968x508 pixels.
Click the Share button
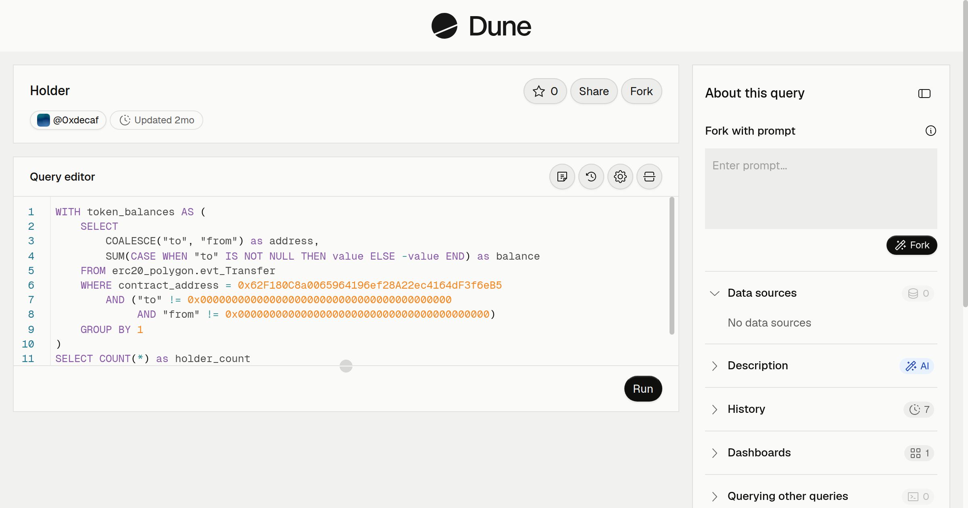point(594,91)
